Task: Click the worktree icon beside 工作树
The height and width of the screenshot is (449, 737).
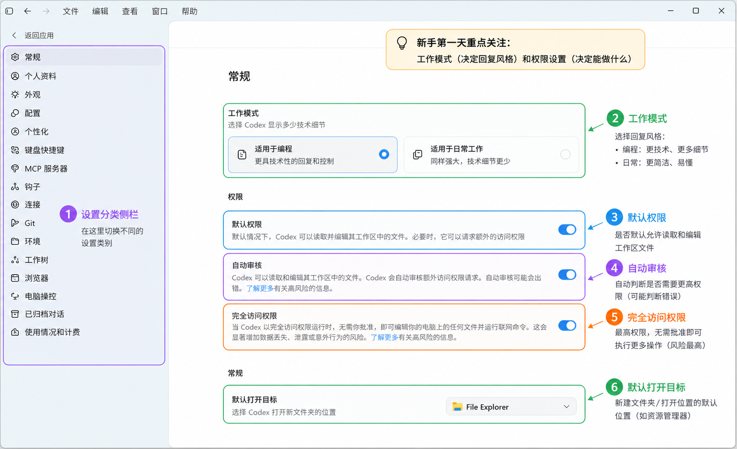Action: (15, 260)
